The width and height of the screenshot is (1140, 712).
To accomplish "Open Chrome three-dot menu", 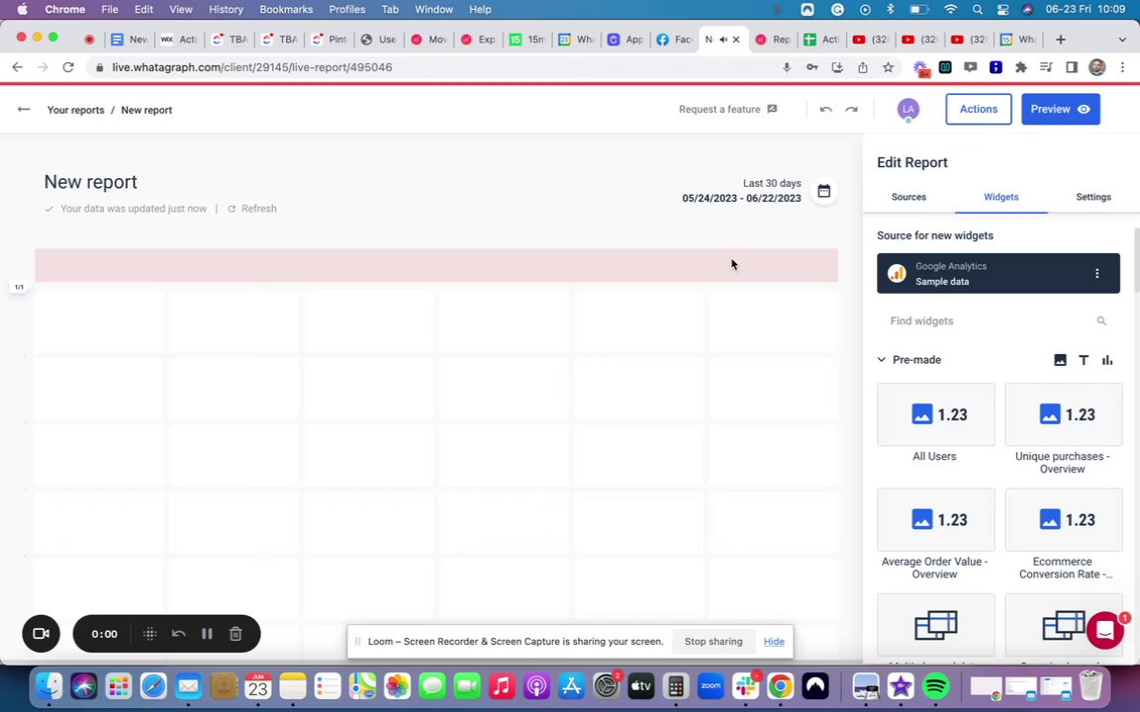I will [1122, 67].
